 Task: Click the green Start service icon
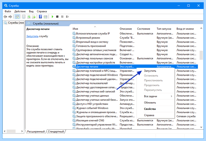[x=53, y=17]
